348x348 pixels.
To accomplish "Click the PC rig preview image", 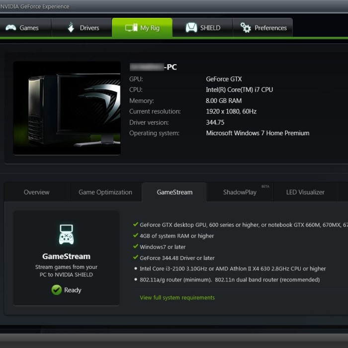I will tap(67, 108).
